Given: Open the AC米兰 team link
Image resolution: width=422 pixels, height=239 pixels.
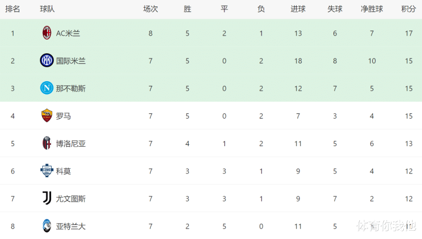Looking at the screenshot, I should click(x=68, y=33).
